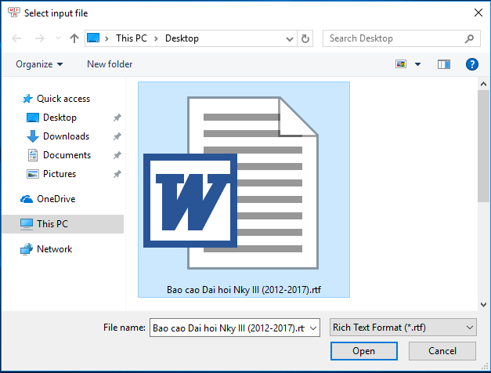The height and width of the screenshot is (373, 491).
Task: Click the Open button
Action: 364,351
